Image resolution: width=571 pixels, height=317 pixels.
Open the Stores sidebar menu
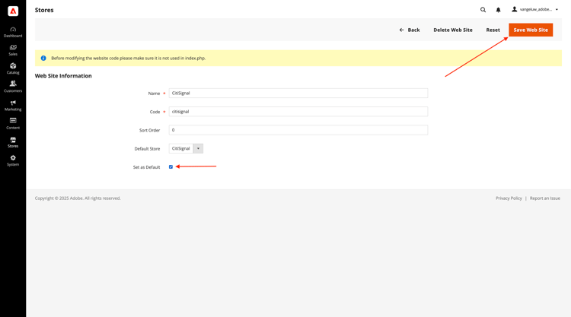(13, 142)
